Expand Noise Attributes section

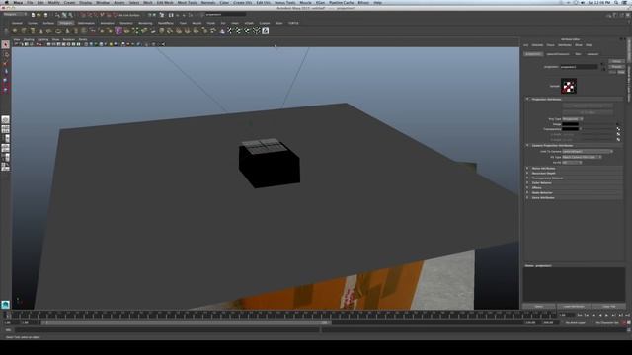(527, 169)
